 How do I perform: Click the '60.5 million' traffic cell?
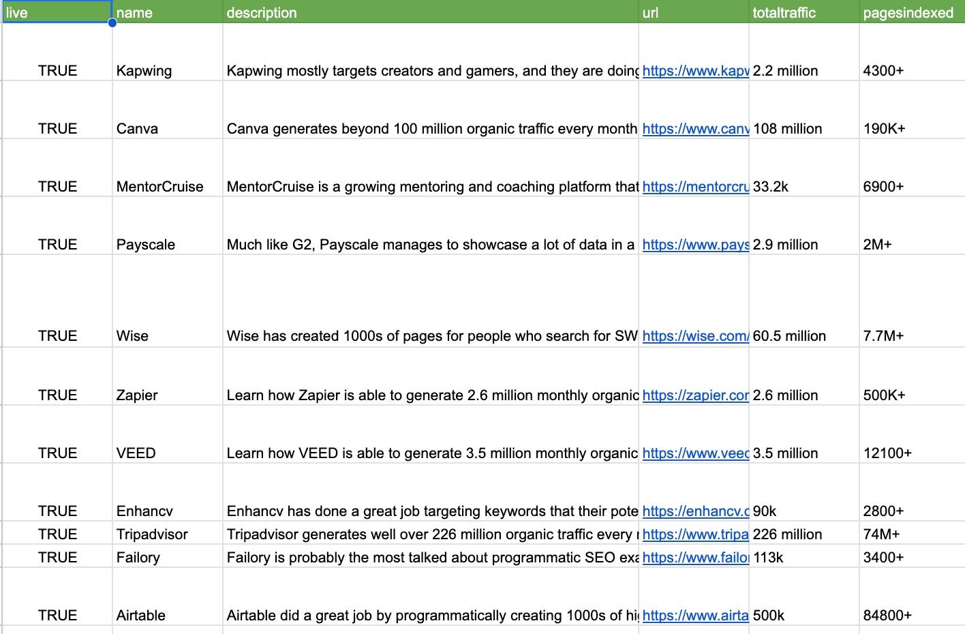click(x=804, y=301)
